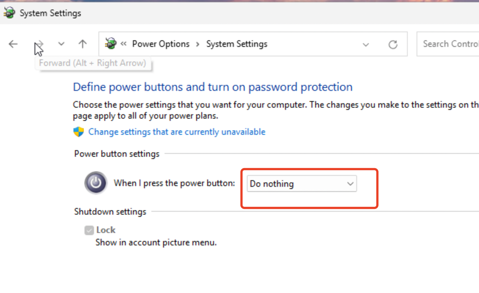
Task: Click the Power Options address bar icon
Action: click(x=111, y=44)
